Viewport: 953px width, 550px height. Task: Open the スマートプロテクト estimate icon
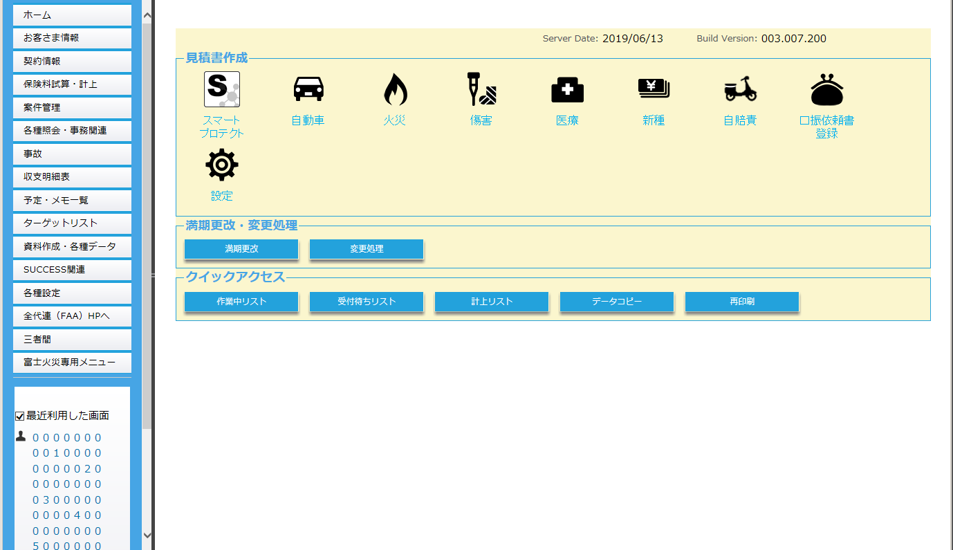[221, 90]
